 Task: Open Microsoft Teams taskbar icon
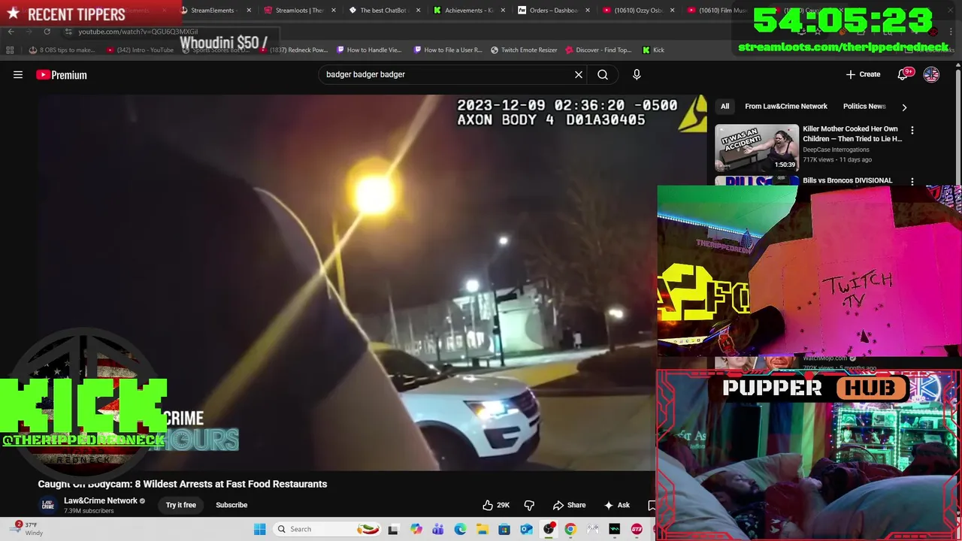[438, 529]
